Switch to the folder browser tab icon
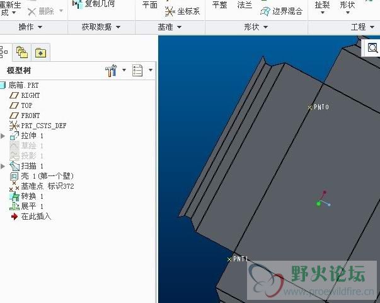The height and width of the screenshot is (303, 380). click(22, 52)
